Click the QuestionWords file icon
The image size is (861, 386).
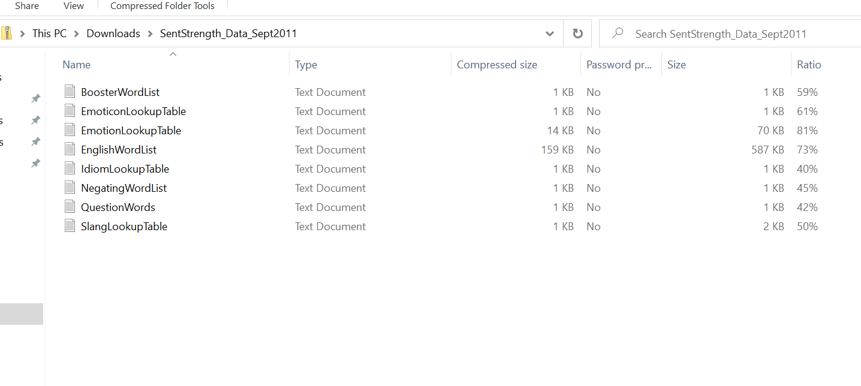71,207
